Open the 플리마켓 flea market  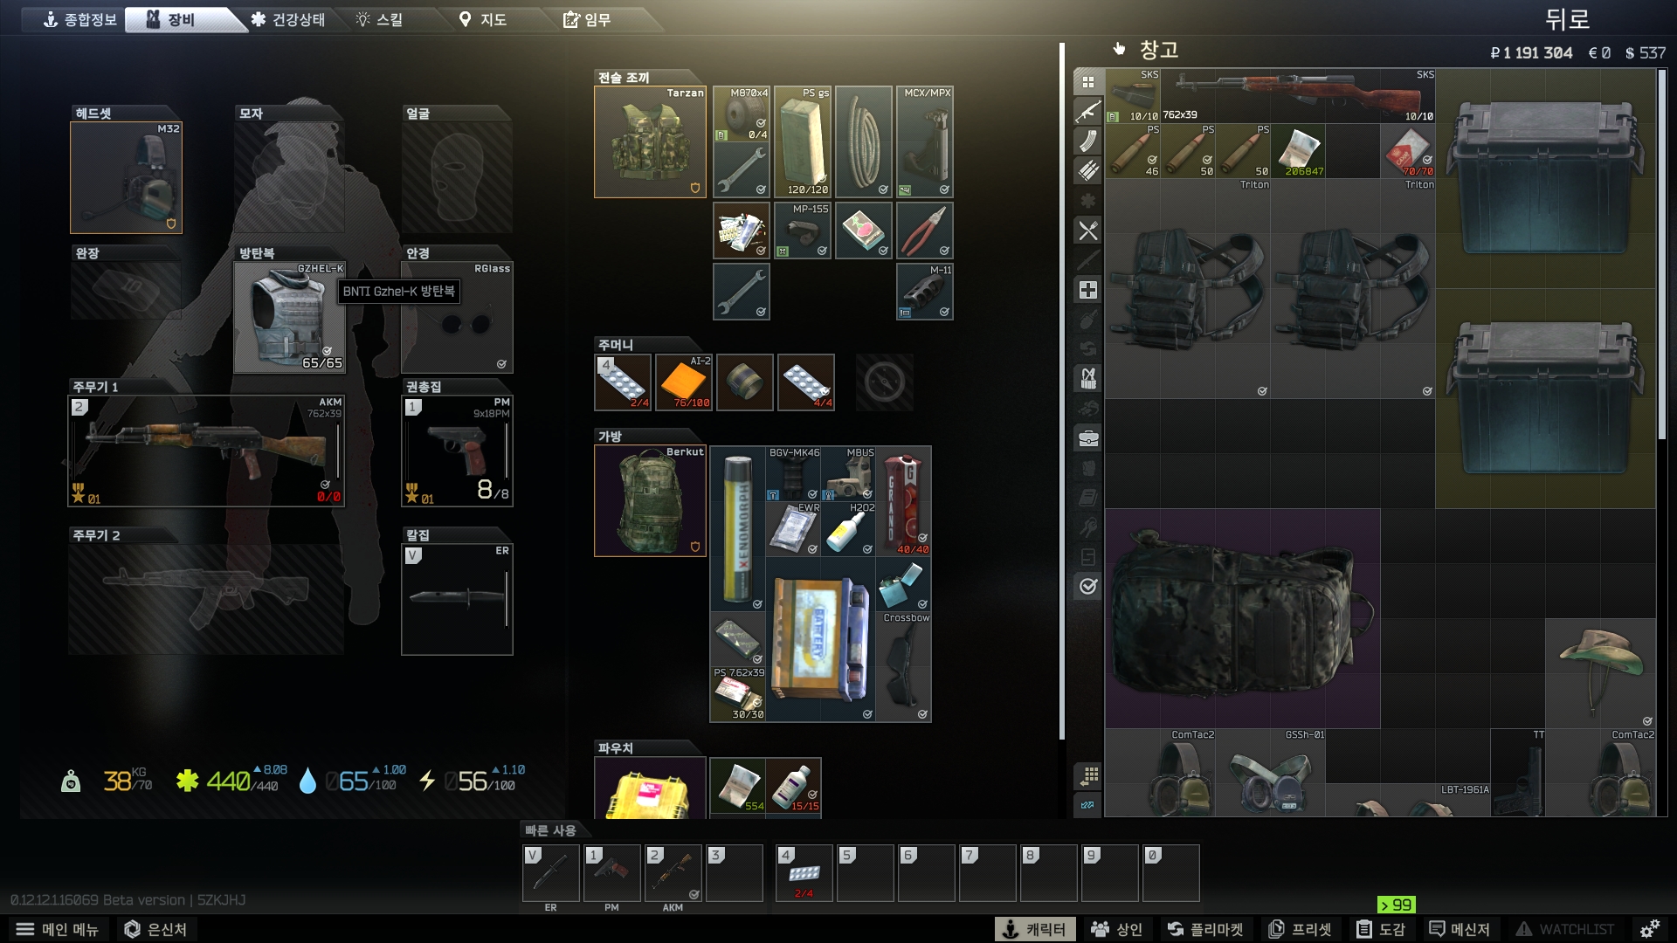coord(1205,929)
